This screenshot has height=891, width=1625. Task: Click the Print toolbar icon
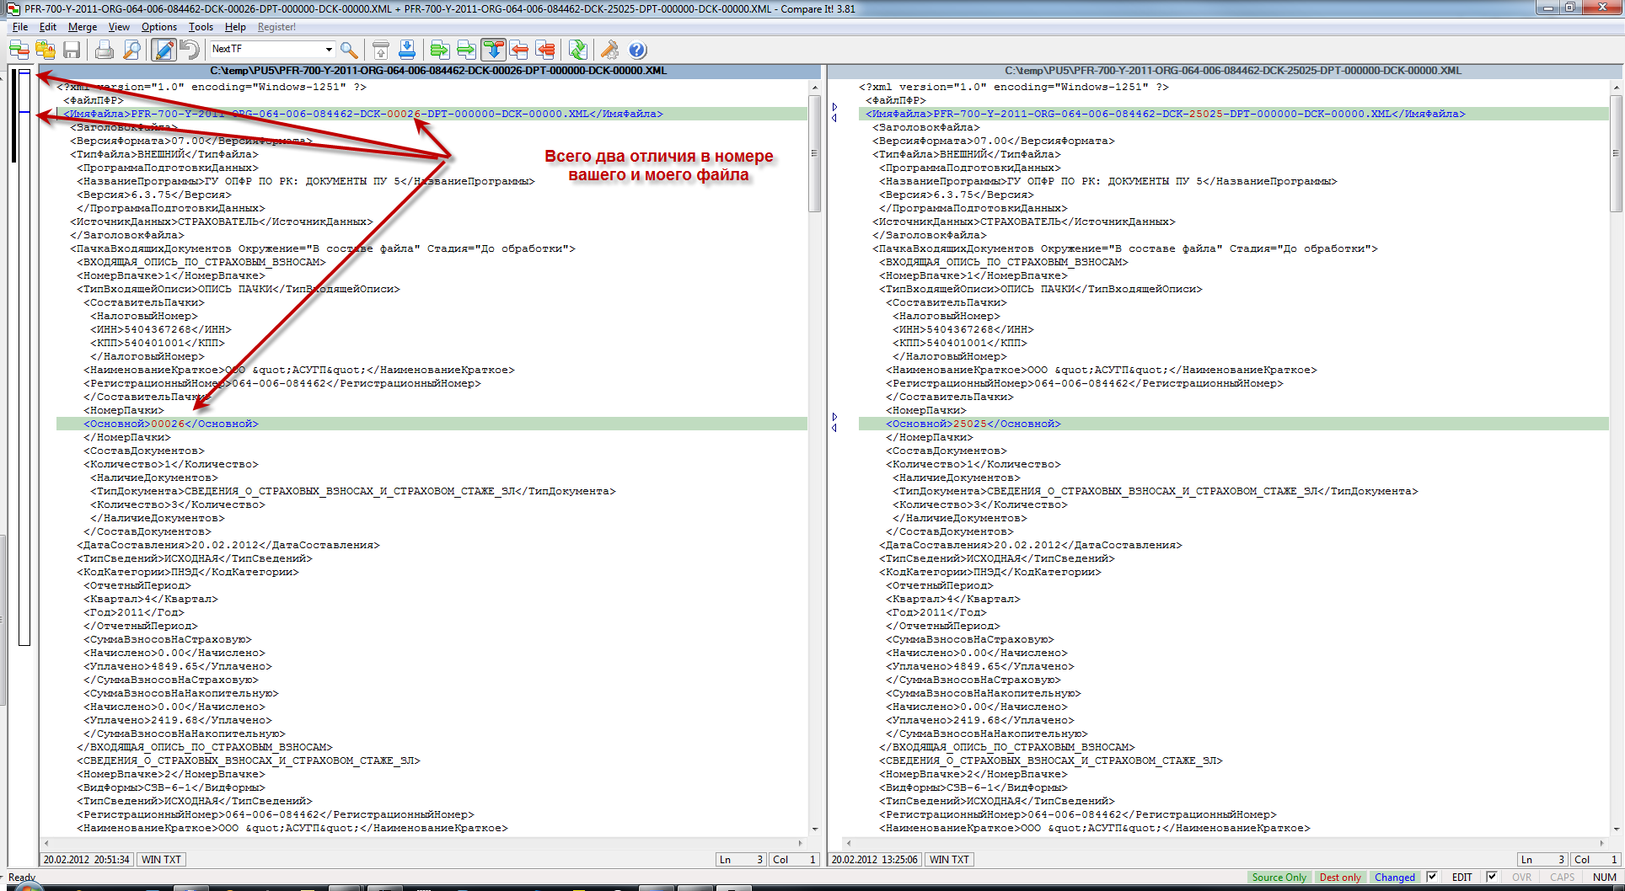[x=104, y=50]
